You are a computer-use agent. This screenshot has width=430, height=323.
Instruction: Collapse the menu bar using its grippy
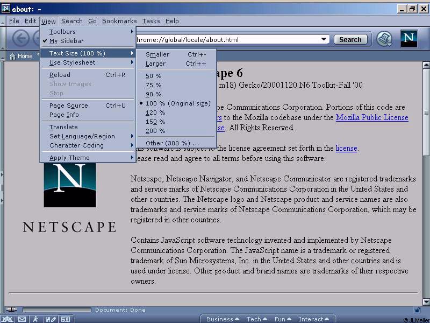pos(3,21)
